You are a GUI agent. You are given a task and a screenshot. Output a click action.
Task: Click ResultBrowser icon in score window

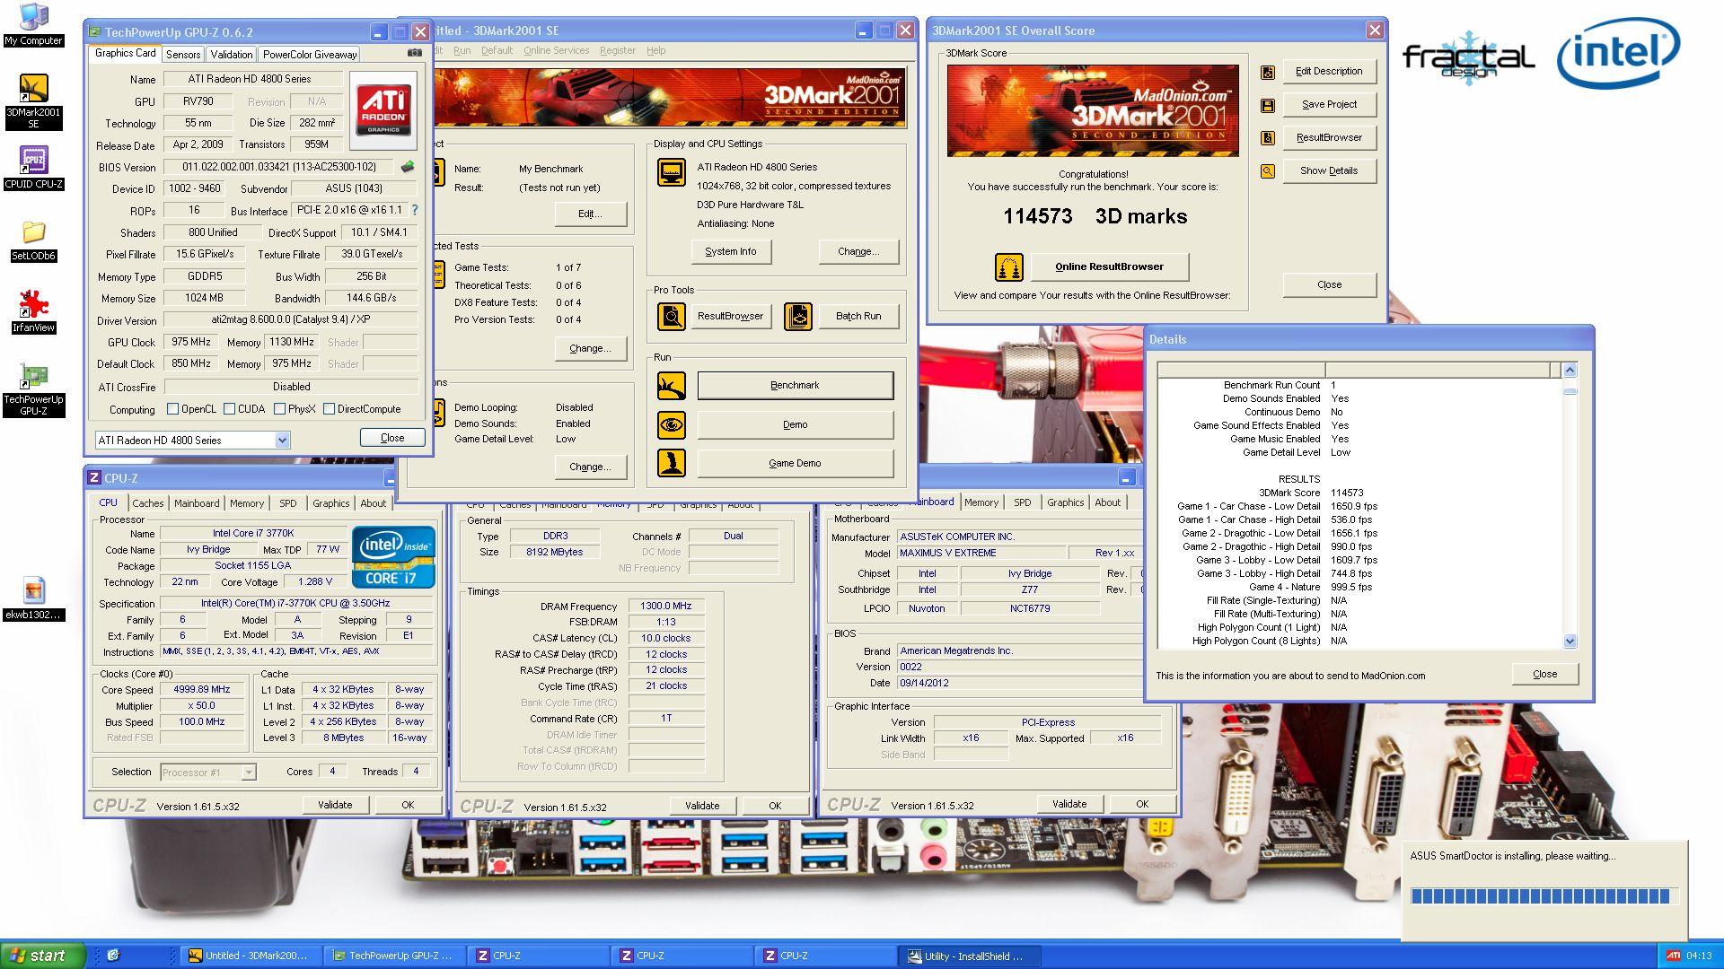tap(1268, 138)
